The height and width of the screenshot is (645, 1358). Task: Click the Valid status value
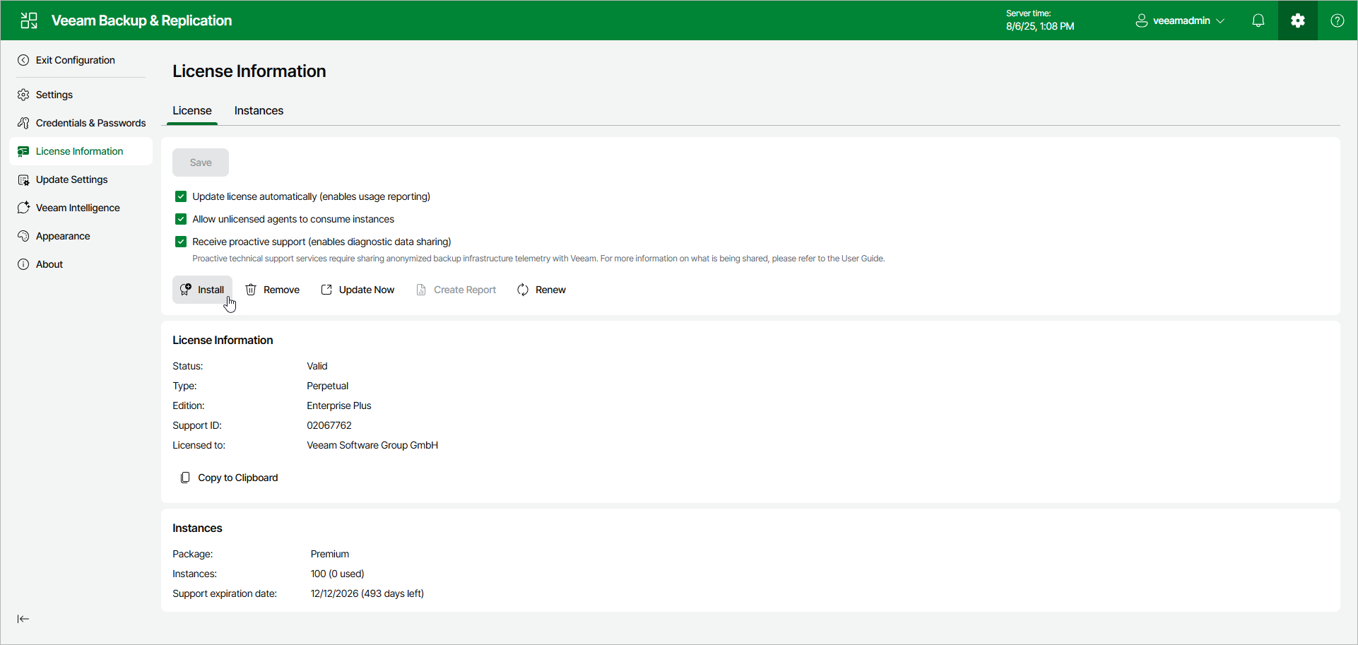[317, 366]
